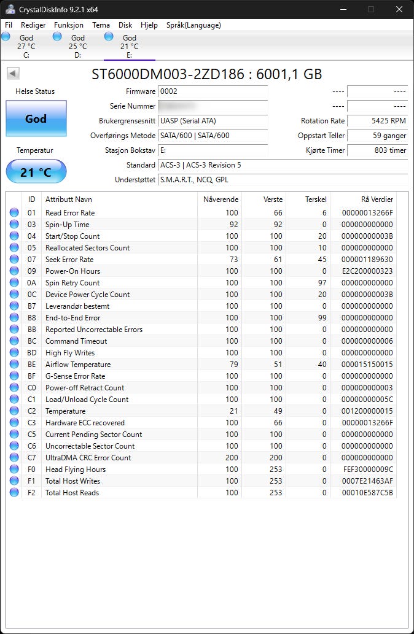Click the S.M.A.R.T., NCQ, GPL field
Image resolution: width=414 pixels, height=634 pixels.
(x=283, y=180)
